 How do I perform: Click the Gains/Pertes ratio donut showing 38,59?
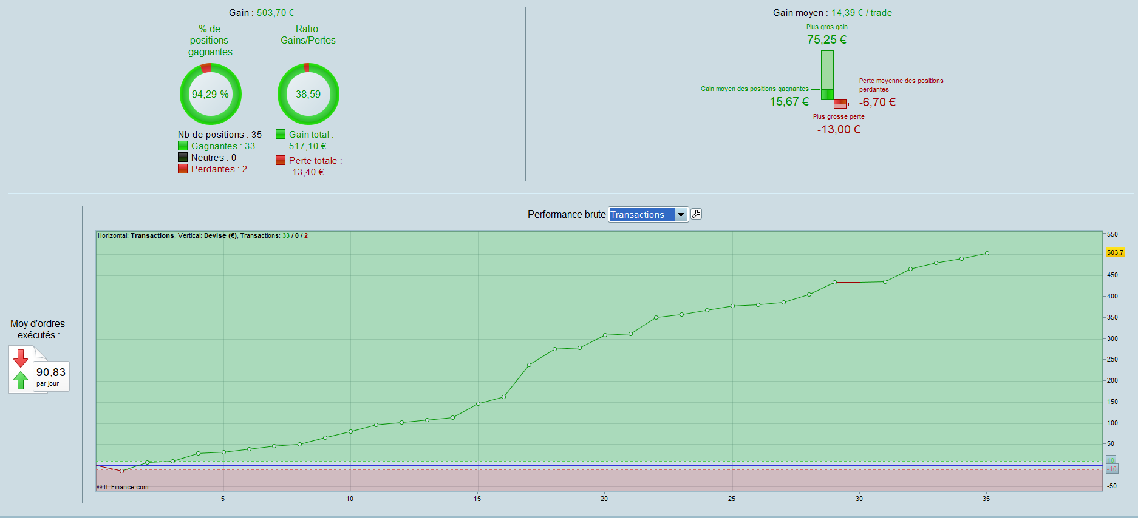click(308, 94)
